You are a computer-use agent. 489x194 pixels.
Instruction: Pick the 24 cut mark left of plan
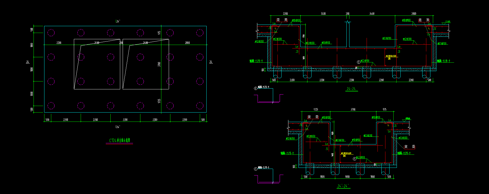[28, 62]
